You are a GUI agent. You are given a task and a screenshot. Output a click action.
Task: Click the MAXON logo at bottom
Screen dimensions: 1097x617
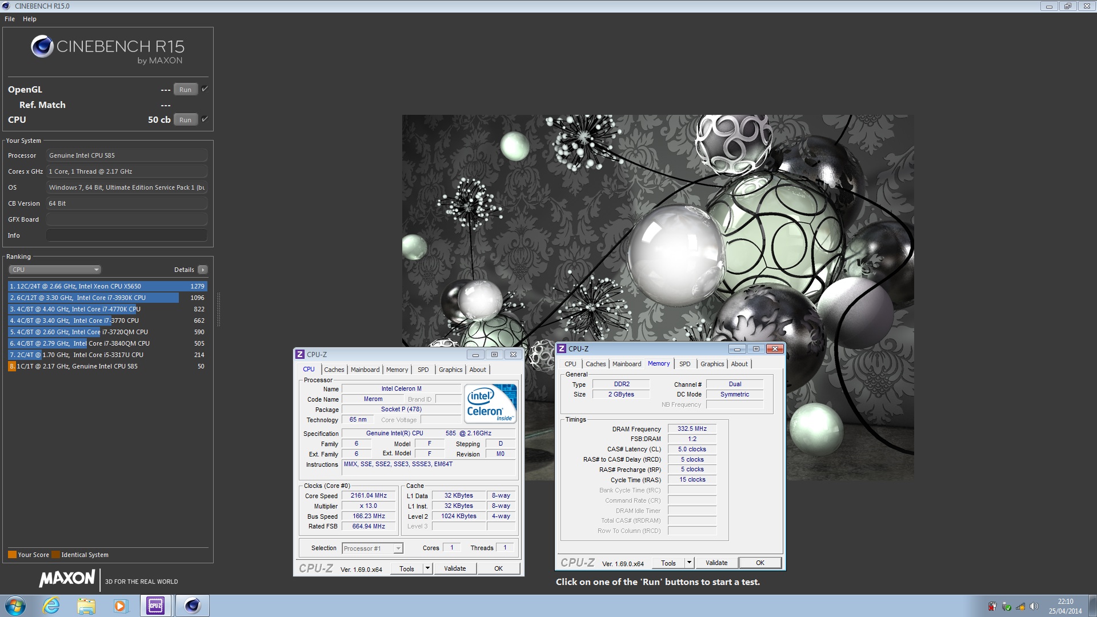(x=67, y=579)
